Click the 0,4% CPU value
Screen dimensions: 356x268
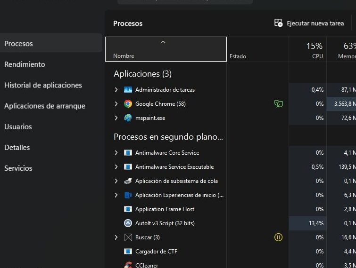pos(317,90)
